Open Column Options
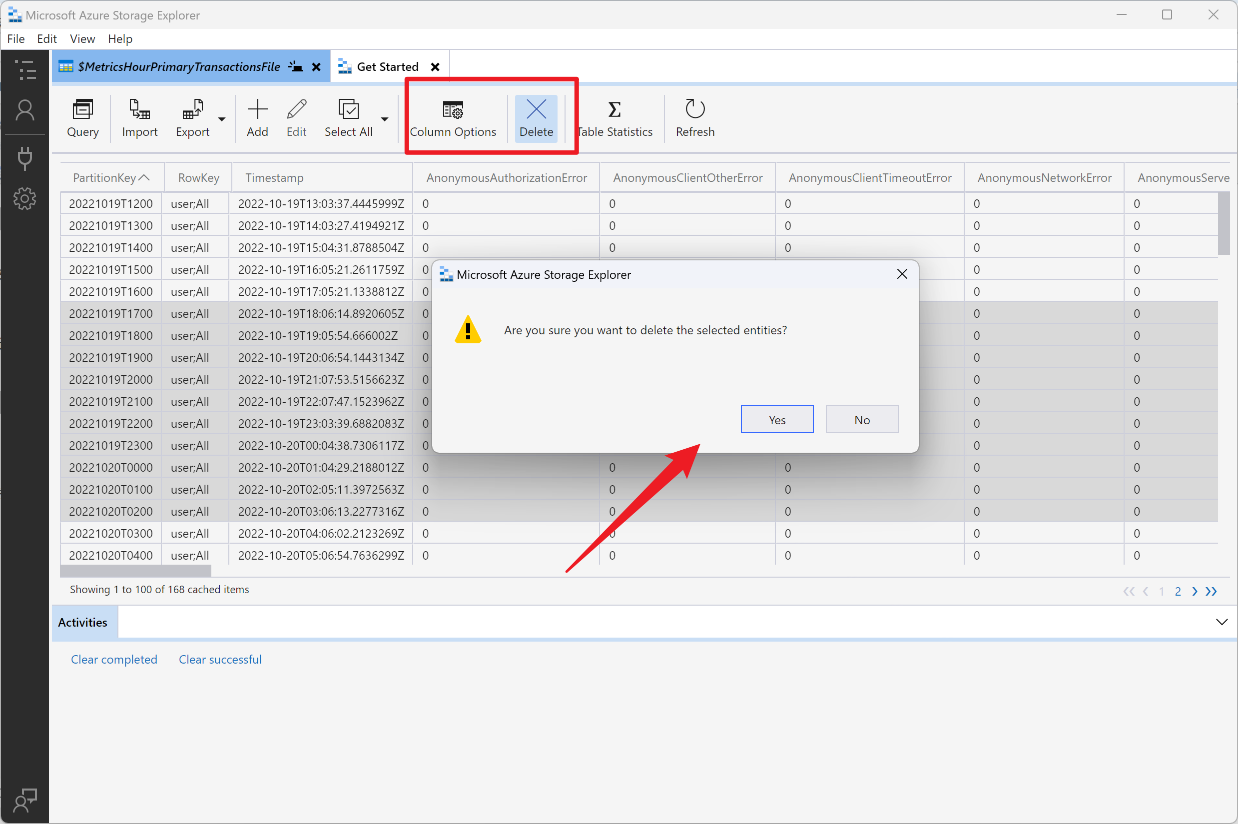Screen dimensions: 1238x824 click(452, 118)
